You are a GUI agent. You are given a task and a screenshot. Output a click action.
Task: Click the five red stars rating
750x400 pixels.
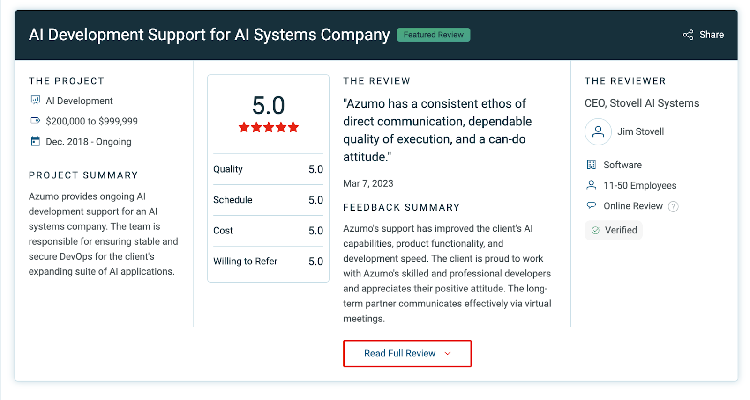pyautogui.click(x=269, y=127)
